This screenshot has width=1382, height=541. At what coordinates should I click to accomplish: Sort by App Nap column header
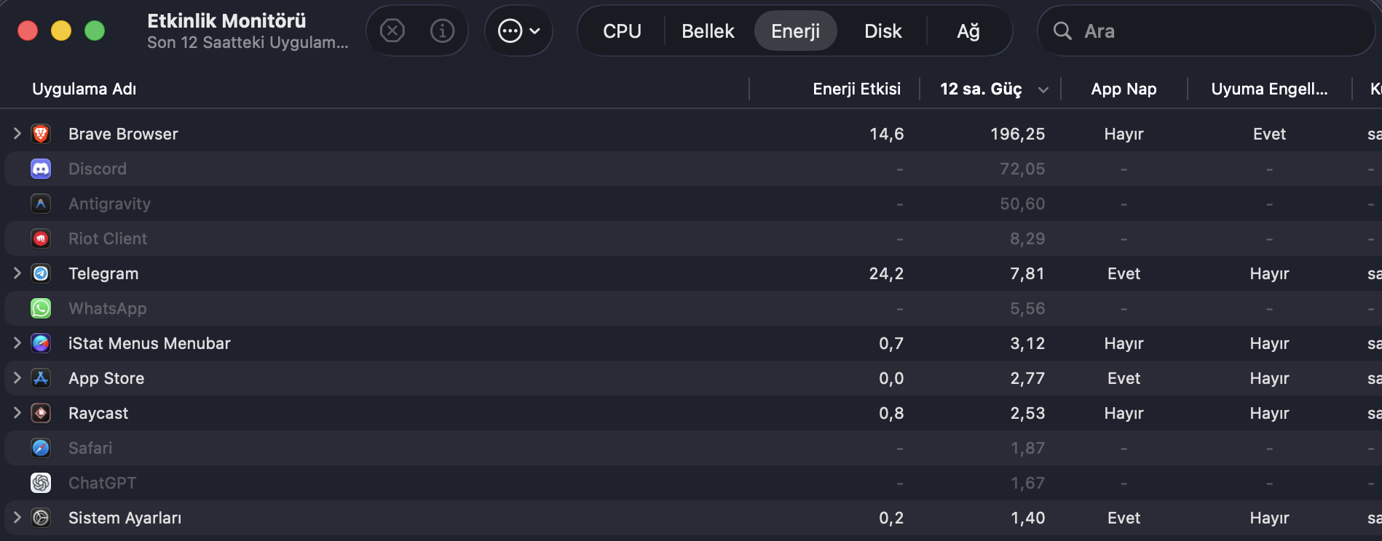[1124, 89]
